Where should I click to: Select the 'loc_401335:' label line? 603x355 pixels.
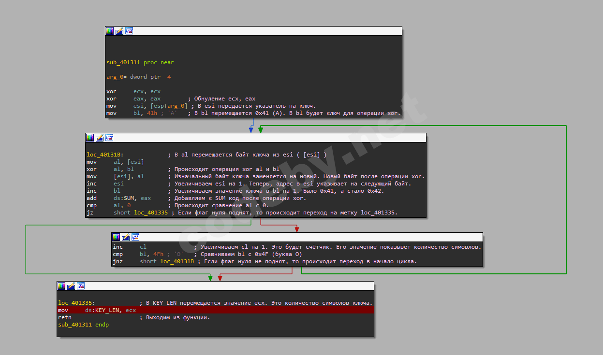[x=76, y=303]
